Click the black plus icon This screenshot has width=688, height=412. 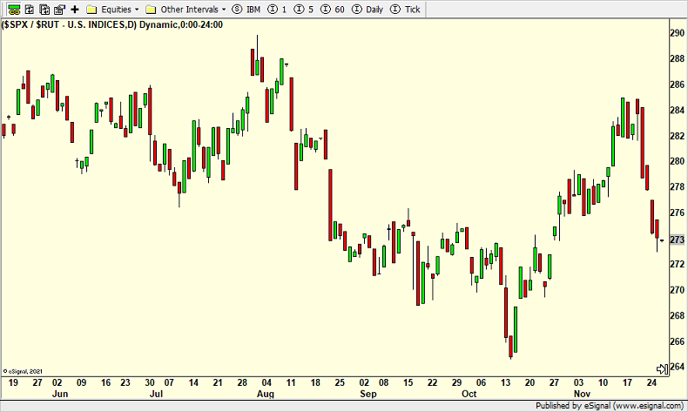(75, 9)
